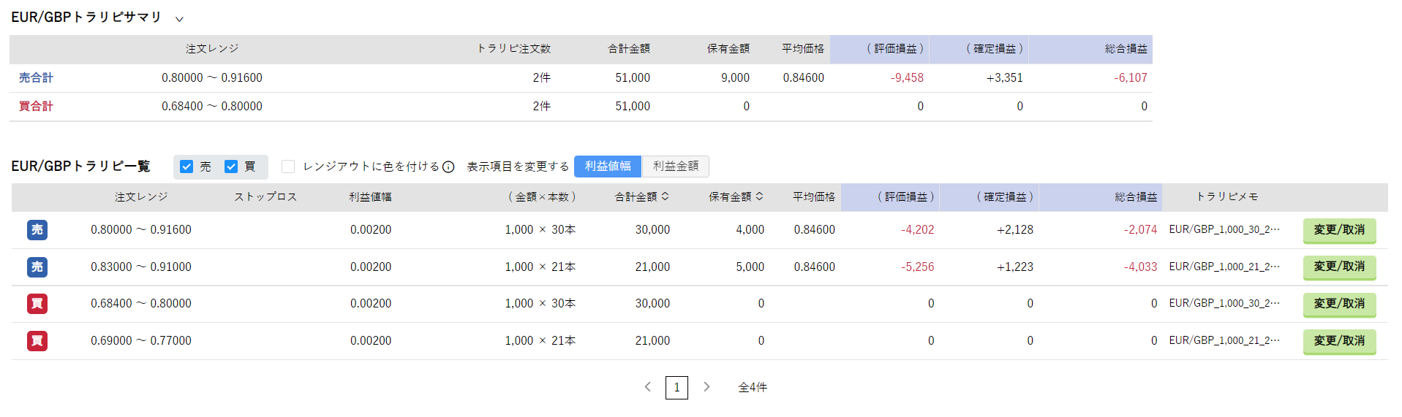The width and height of the screenshot is (1402, 417).
Task: Expand the EUR/GBP トラリピサマリ dropdown chevron
Action: coord(179,19)
